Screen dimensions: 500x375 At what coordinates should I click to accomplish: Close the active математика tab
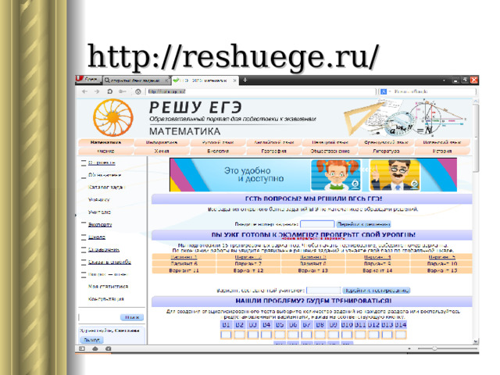click(234, 80)
